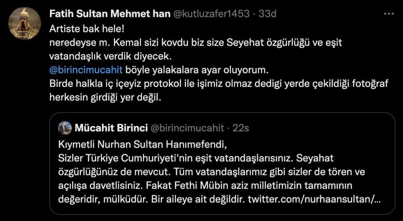Click the "herkesin girdiği yer değil." line
This screenshot has width=403, height=221.
[x=105, y=98]
